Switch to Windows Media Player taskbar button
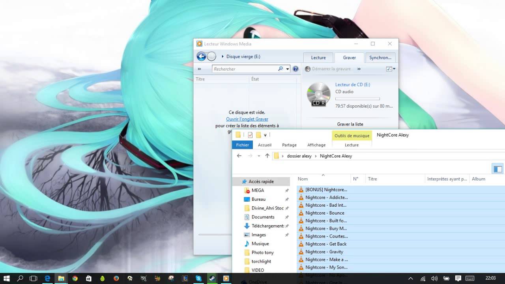This screenshot has height=284, width=505. 226,278
